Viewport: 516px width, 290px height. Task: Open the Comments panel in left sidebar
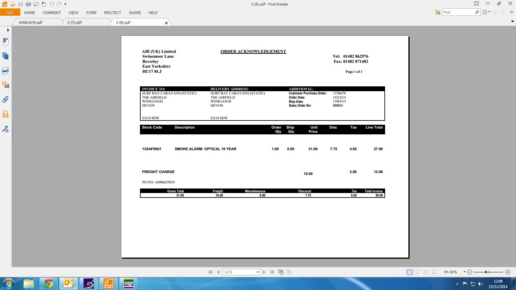click(5, 85)
